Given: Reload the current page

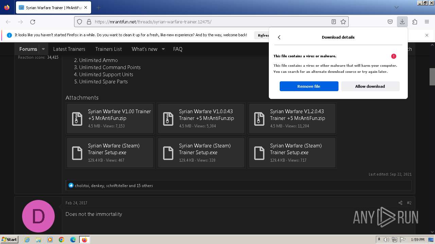Looking at the screenshot, I should (x=33, y=22).
